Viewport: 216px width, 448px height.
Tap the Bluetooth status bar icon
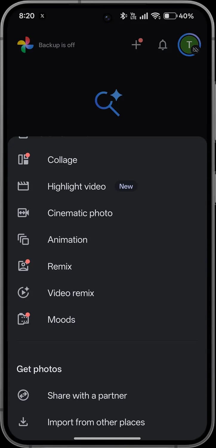[x=123, y=16]
